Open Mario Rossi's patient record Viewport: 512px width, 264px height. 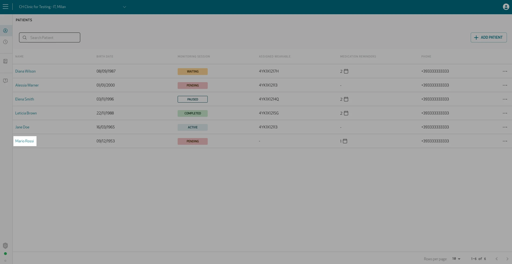(x=25, y=141)
